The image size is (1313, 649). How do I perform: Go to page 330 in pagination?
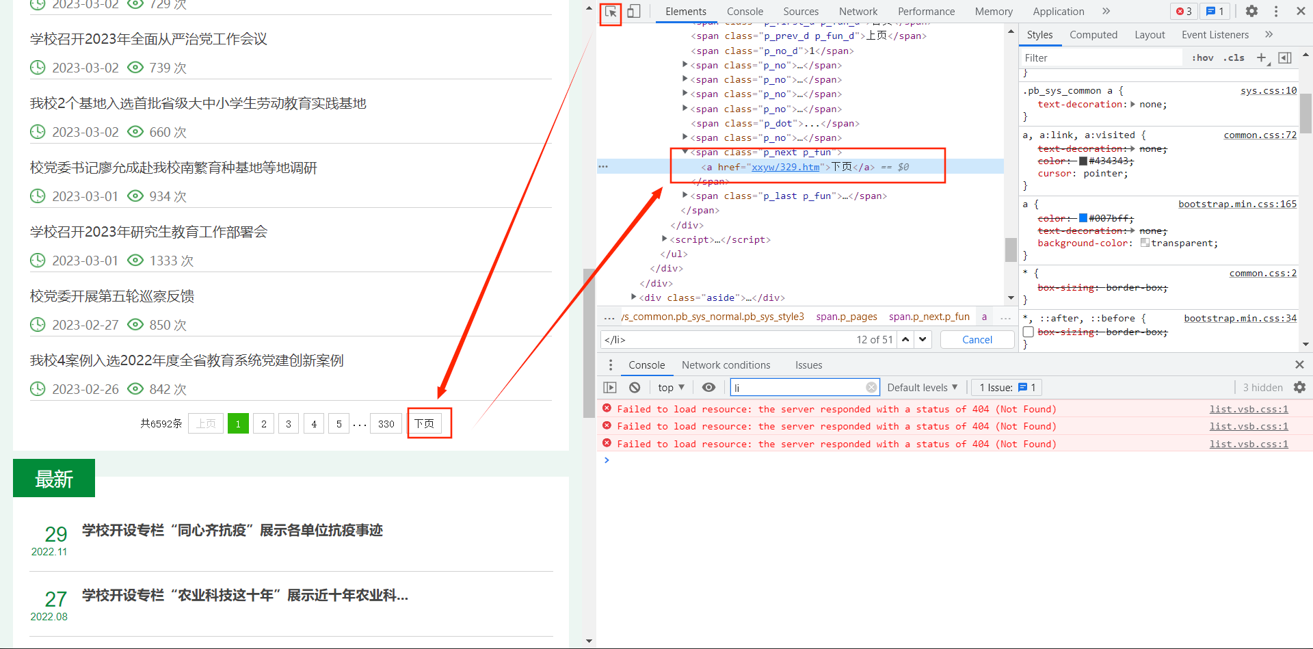386,424
